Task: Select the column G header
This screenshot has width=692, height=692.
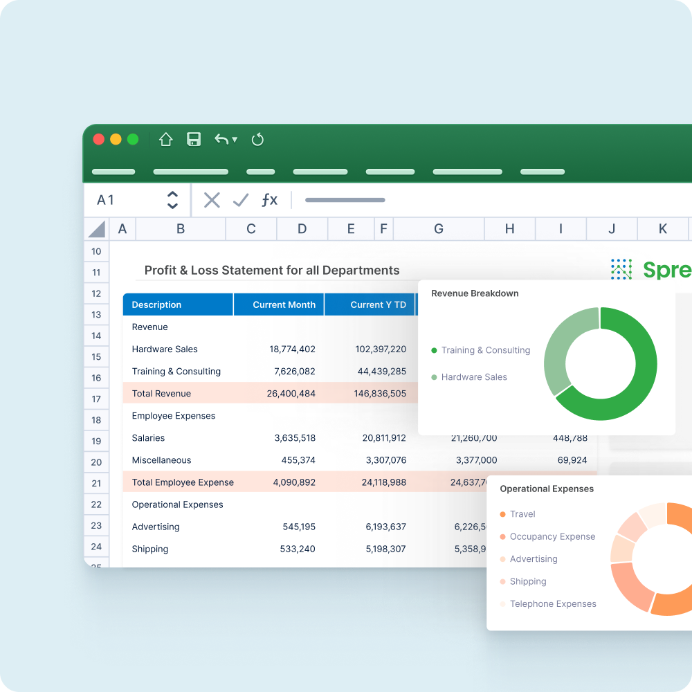Action: [x=439, y=229]
